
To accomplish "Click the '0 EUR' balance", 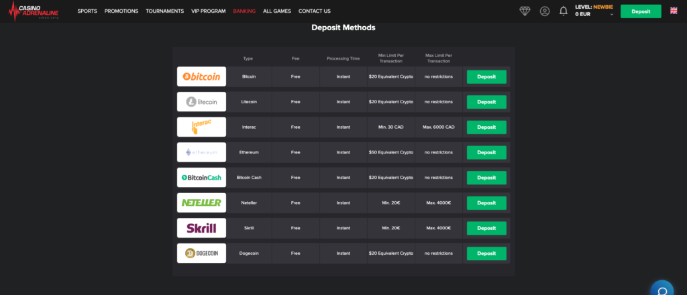I will click(583, 15).
